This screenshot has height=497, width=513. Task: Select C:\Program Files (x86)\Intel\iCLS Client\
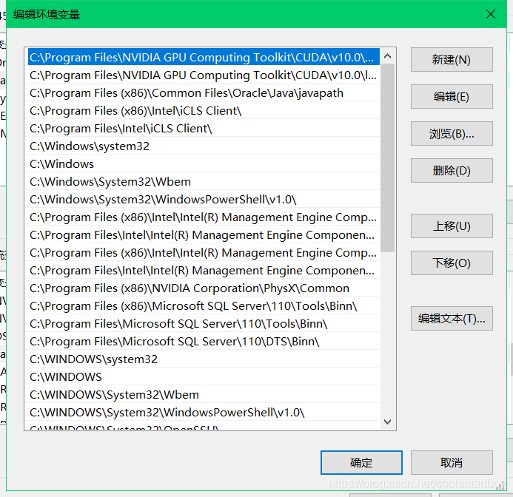tap(204, 110)
